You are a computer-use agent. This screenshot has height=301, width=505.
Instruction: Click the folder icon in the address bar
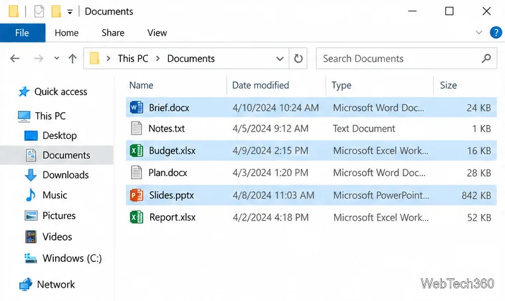pyautogui.click(x=94, y=58)
